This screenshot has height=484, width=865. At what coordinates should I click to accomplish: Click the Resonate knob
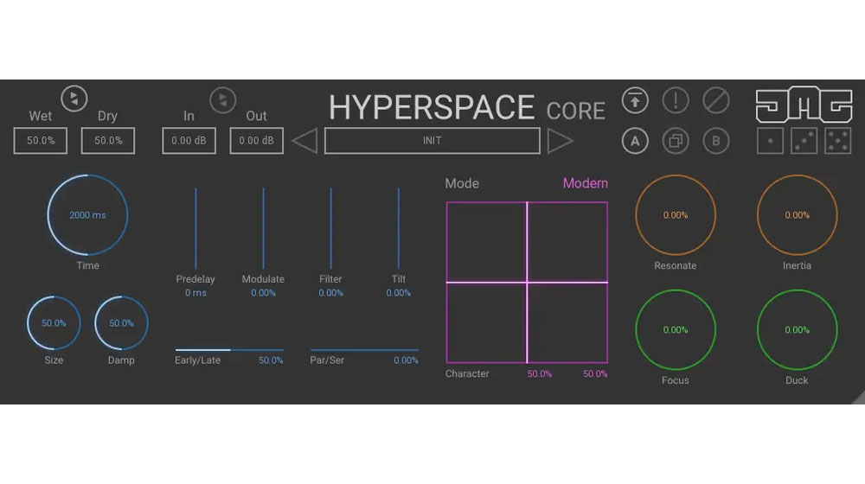(676, 215)
